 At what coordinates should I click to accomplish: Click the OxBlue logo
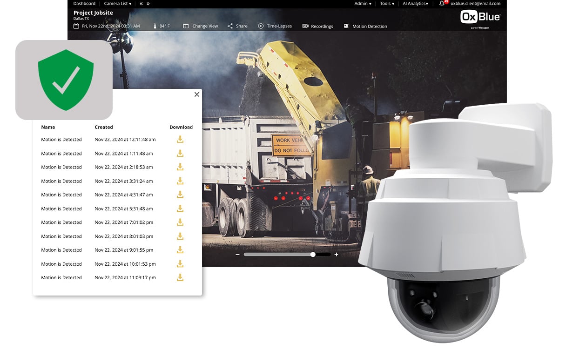tap(480, 17)
